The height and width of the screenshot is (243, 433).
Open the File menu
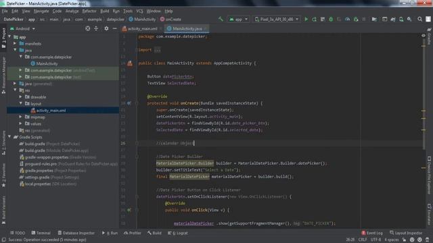pyautogui.click(x=5, y=11)
